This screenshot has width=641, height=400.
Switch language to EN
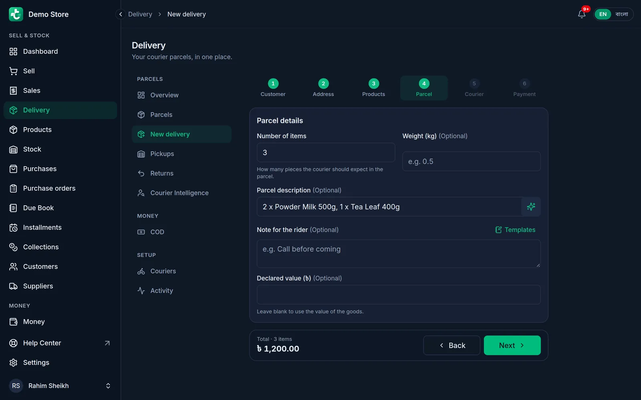(603, 14)
